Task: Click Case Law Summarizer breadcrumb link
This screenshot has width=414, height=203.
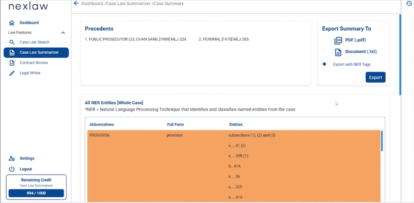Action: (128, 4)
